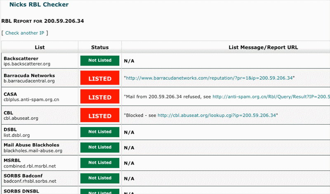Click the Not Listed badge for Backscatterer
Image resolution: width=330 pixels, height=194 pixels.
pos(100,60)
